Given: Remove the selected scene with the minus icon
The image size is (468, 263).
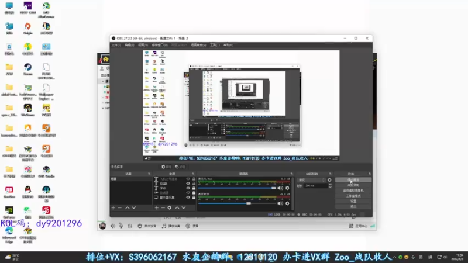Looking at the screenshot, I should (120, 208).
